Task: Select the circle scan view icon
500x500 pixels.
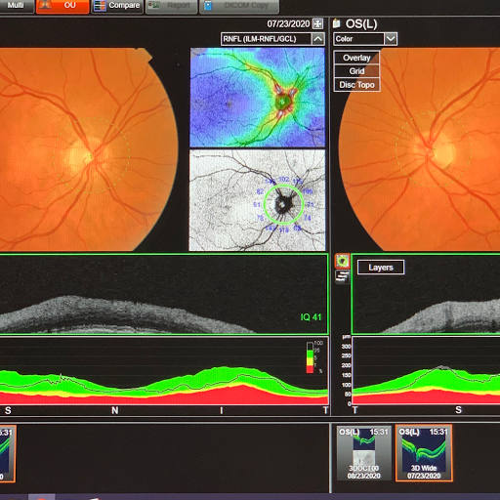Action: 343,261
